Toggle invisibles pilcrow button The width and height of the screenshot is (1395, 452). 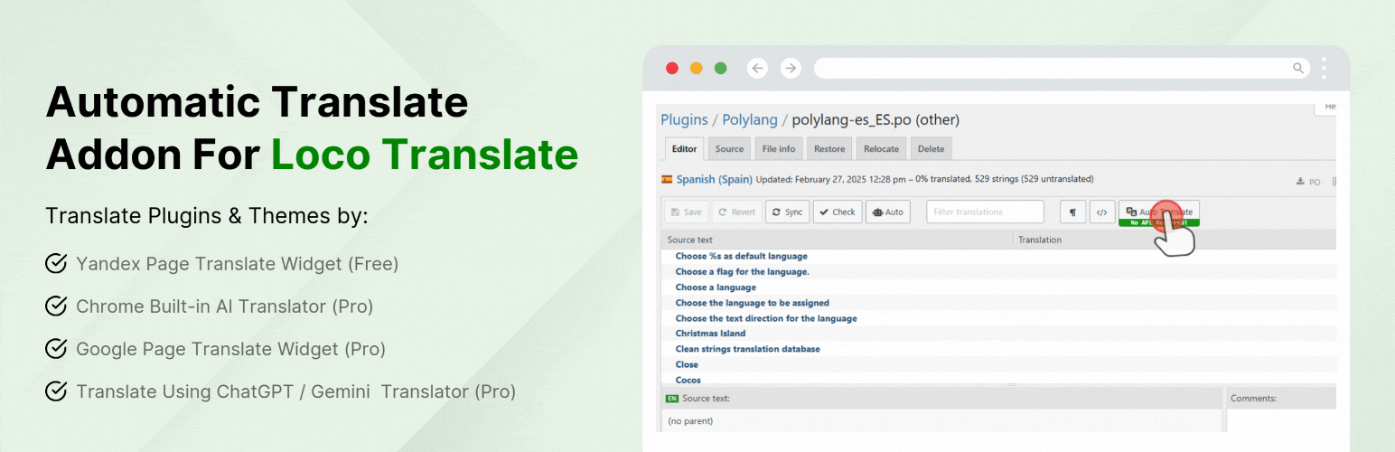point(1072,212)
